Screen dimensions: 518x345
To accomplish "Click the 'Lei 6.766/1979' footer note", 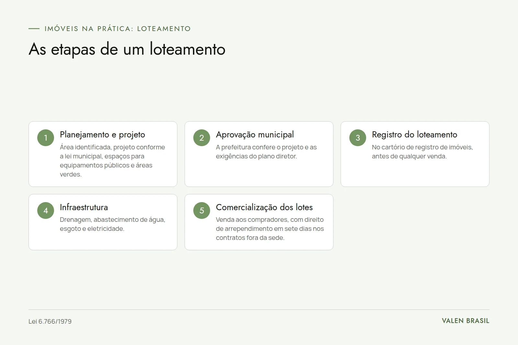I will coord(50,321).
